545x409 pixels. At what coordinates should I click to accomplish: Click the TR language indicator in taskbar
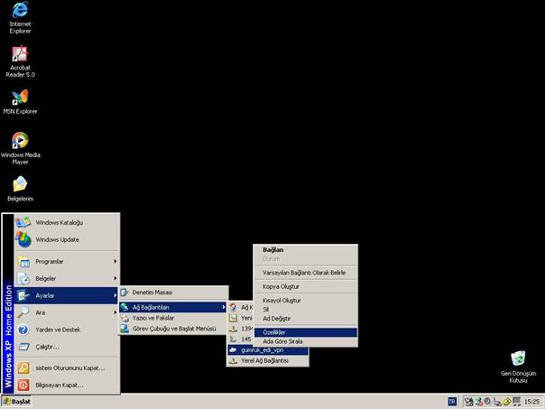tap(452, 402)
